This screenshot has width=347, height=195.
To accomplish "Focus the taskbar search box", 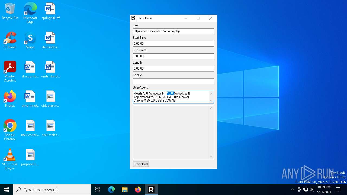I will click(x=52, y=190).
